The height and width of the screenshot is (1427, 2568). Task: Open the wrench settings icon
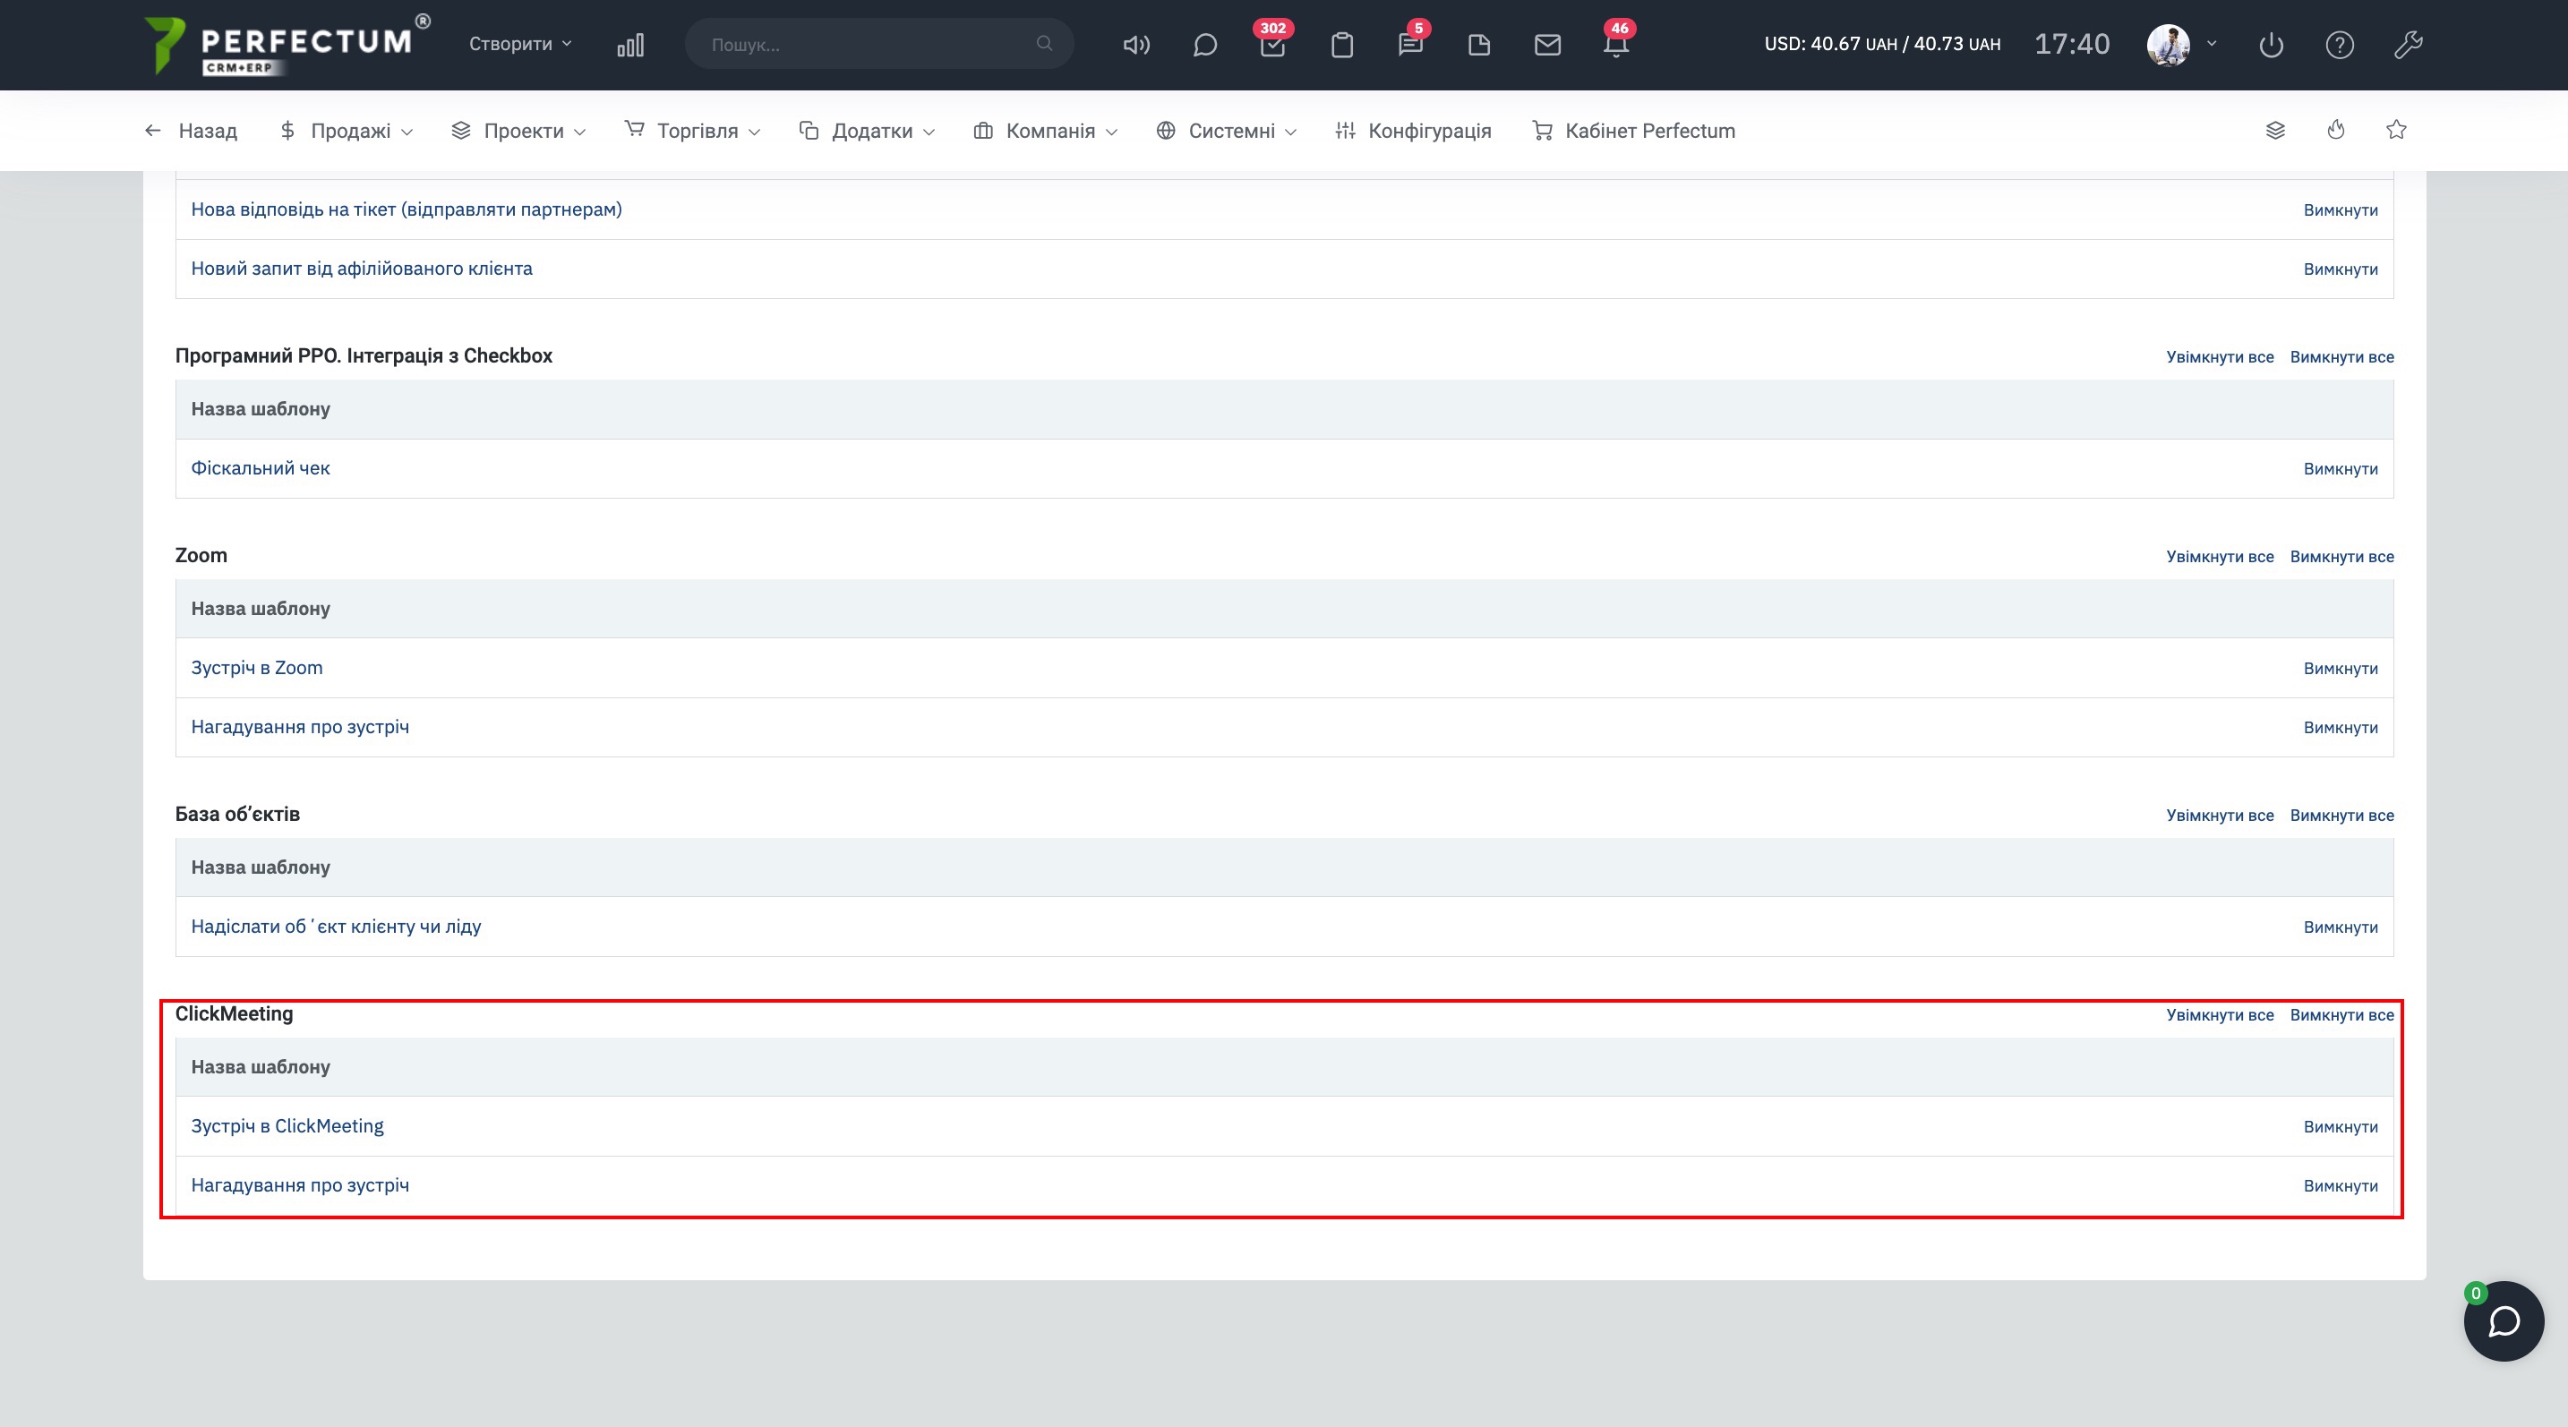tap(2408, 45)
